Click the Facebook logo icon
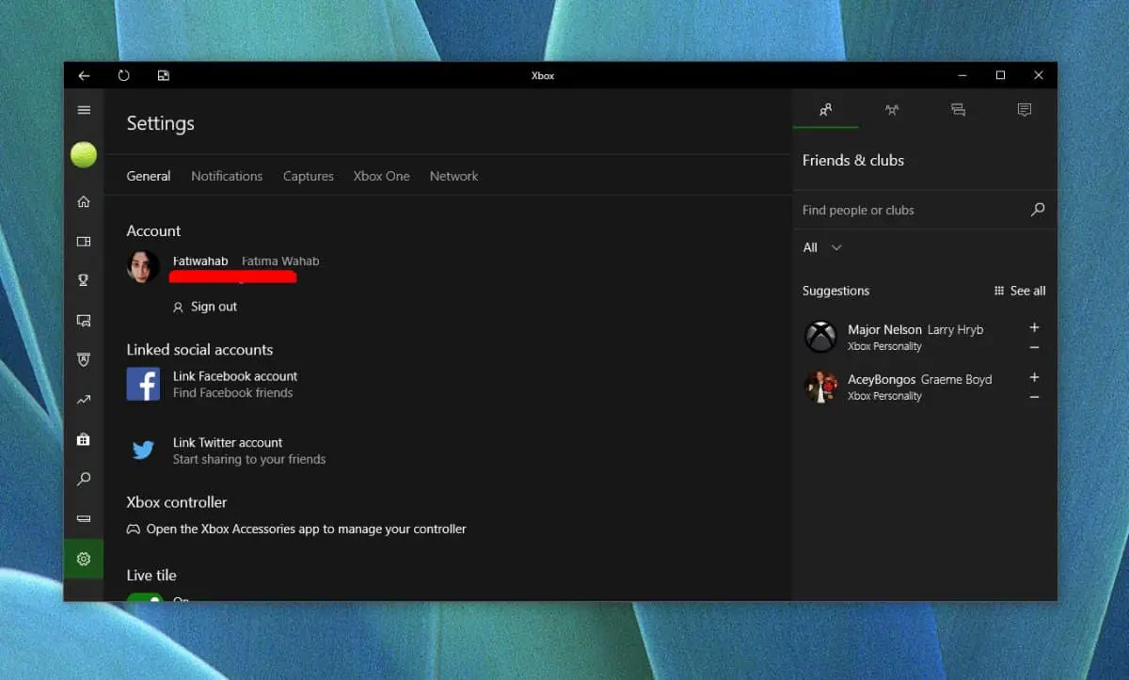The width and height of the screenshot is (1129, 680). pos(143,384)
